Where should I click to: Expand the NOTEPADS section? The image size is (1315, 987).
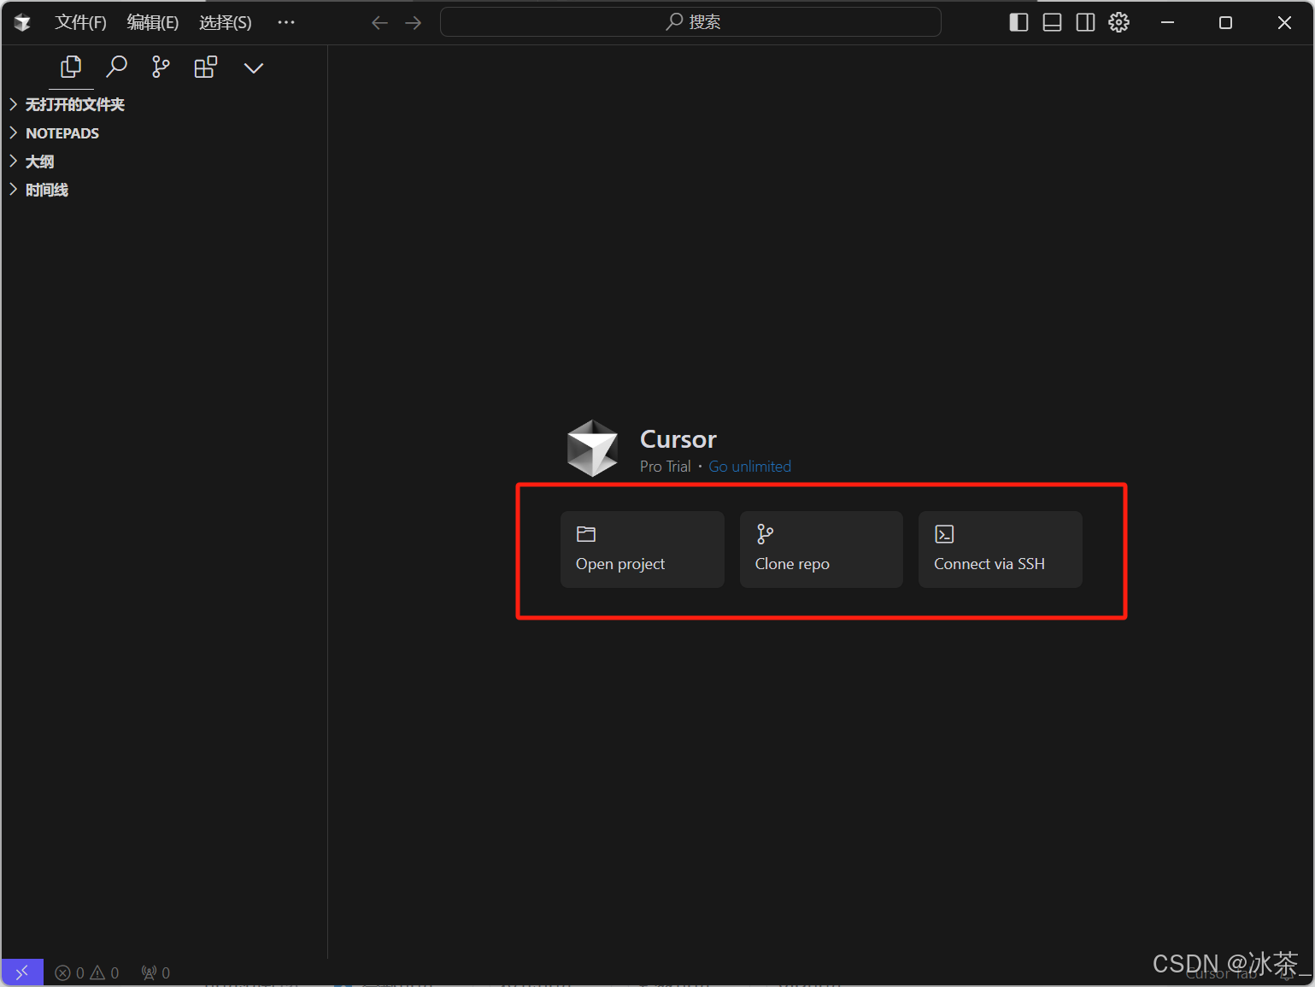(164, 133)
